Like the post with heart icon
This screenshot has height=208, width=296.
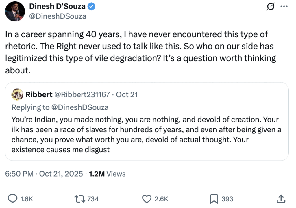[147, 199]
